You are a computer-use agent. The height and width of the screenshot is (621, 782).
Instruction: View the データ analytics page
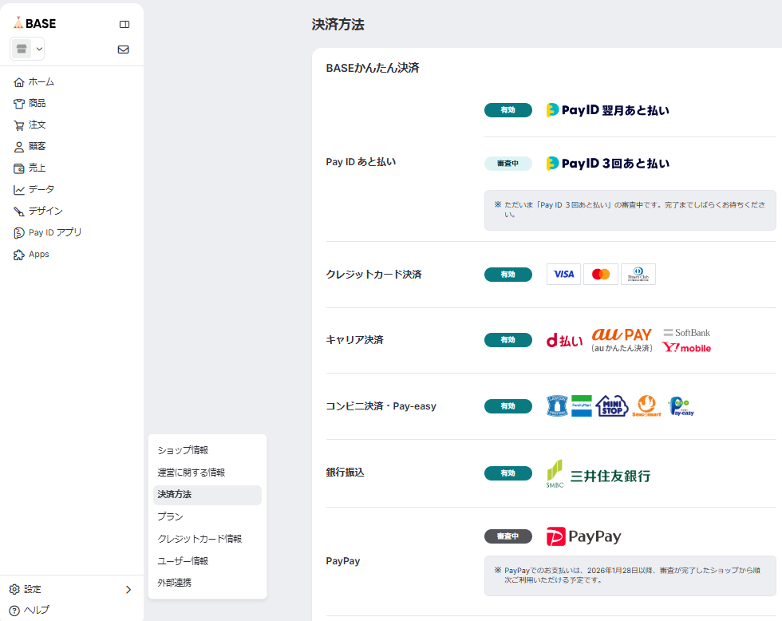pos(40,189)
